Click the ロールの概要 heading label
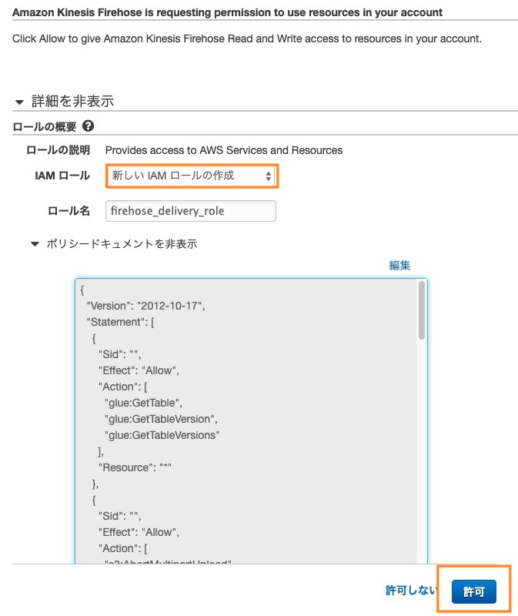The height and width of the screenshot is (616, 518). click(x=45, y=126)
